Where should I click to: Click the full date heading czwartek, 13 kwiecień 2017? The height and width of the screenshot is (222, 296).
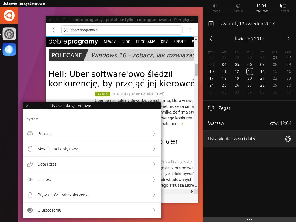coord(246,24)
